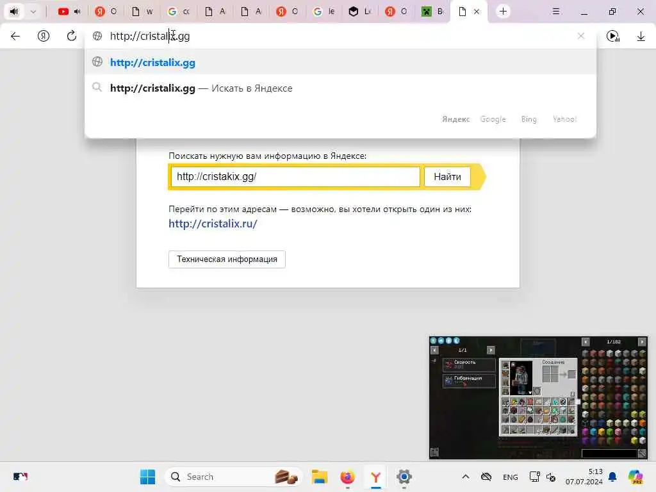Viewport: 656px width, 492px height.
Task: Switch to the Google tab labeled 'le'
Action: (324, 12)
